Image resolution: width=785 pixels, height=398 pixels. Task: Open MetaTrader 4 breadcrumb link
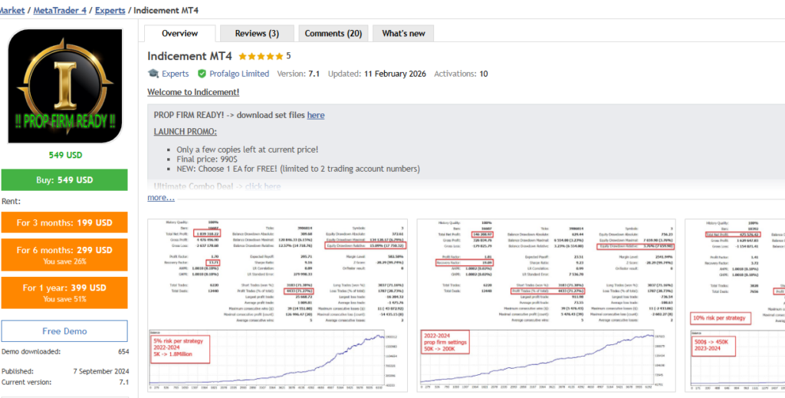coord(60,10)
